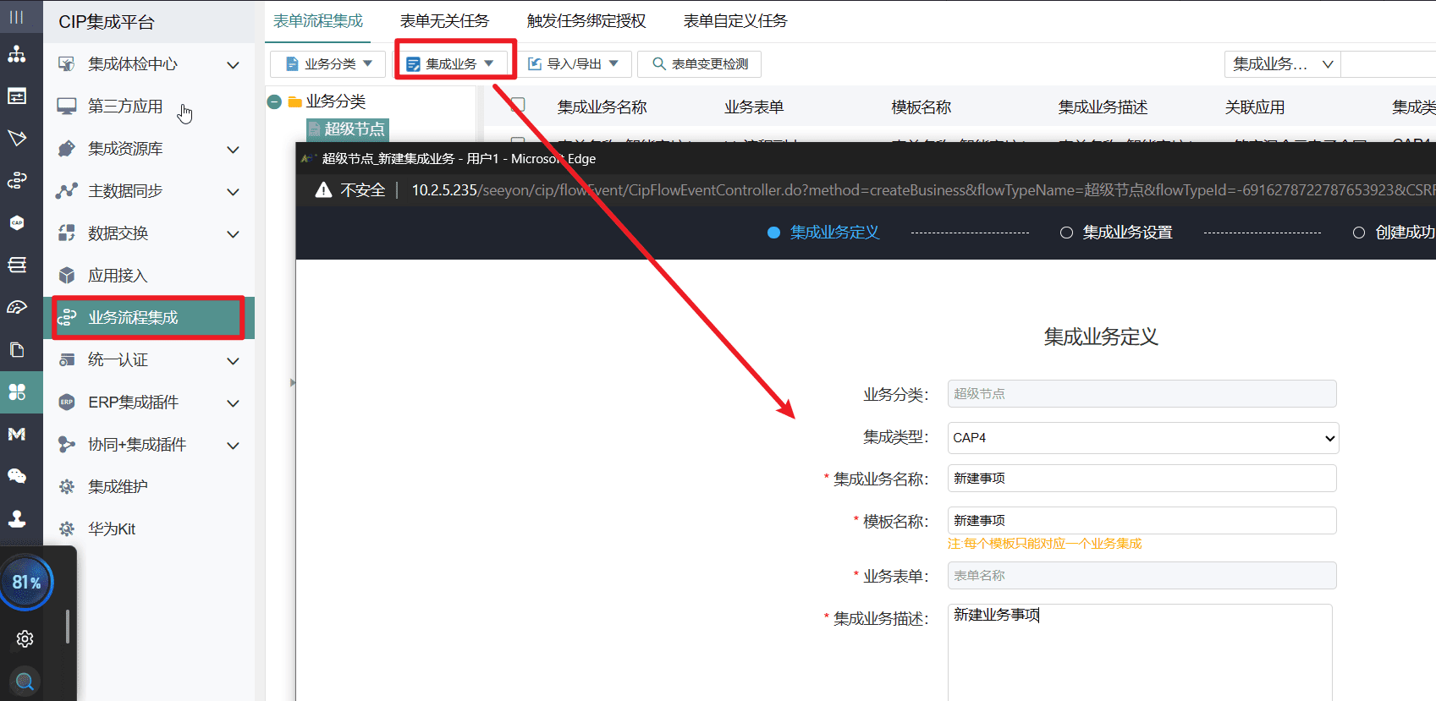1436x701 pixels.
Task: Toggle the hamburger menu in the dark sidebar
Action: tap(17, 17)
